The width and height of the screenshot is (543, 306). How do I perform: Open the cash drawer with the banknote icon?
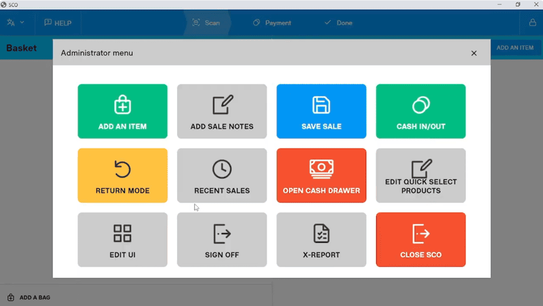(x=321, y=167)
